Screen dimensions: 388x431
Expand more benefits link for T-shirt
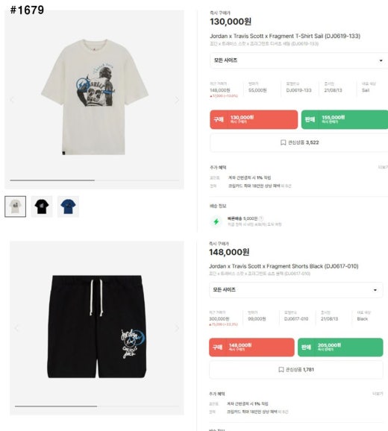pyautogui.click(x=383, y=167)
